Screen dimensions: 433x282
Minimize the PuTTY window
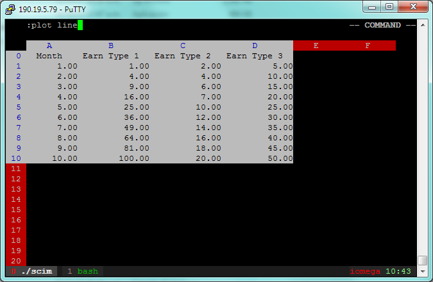[x=372, y=6]
